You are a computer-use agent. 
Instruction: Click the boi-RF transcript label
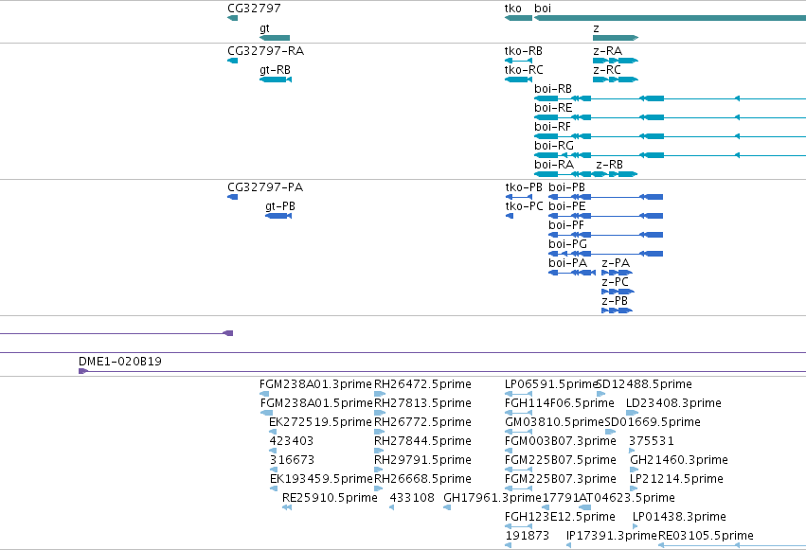click(552, 127)
